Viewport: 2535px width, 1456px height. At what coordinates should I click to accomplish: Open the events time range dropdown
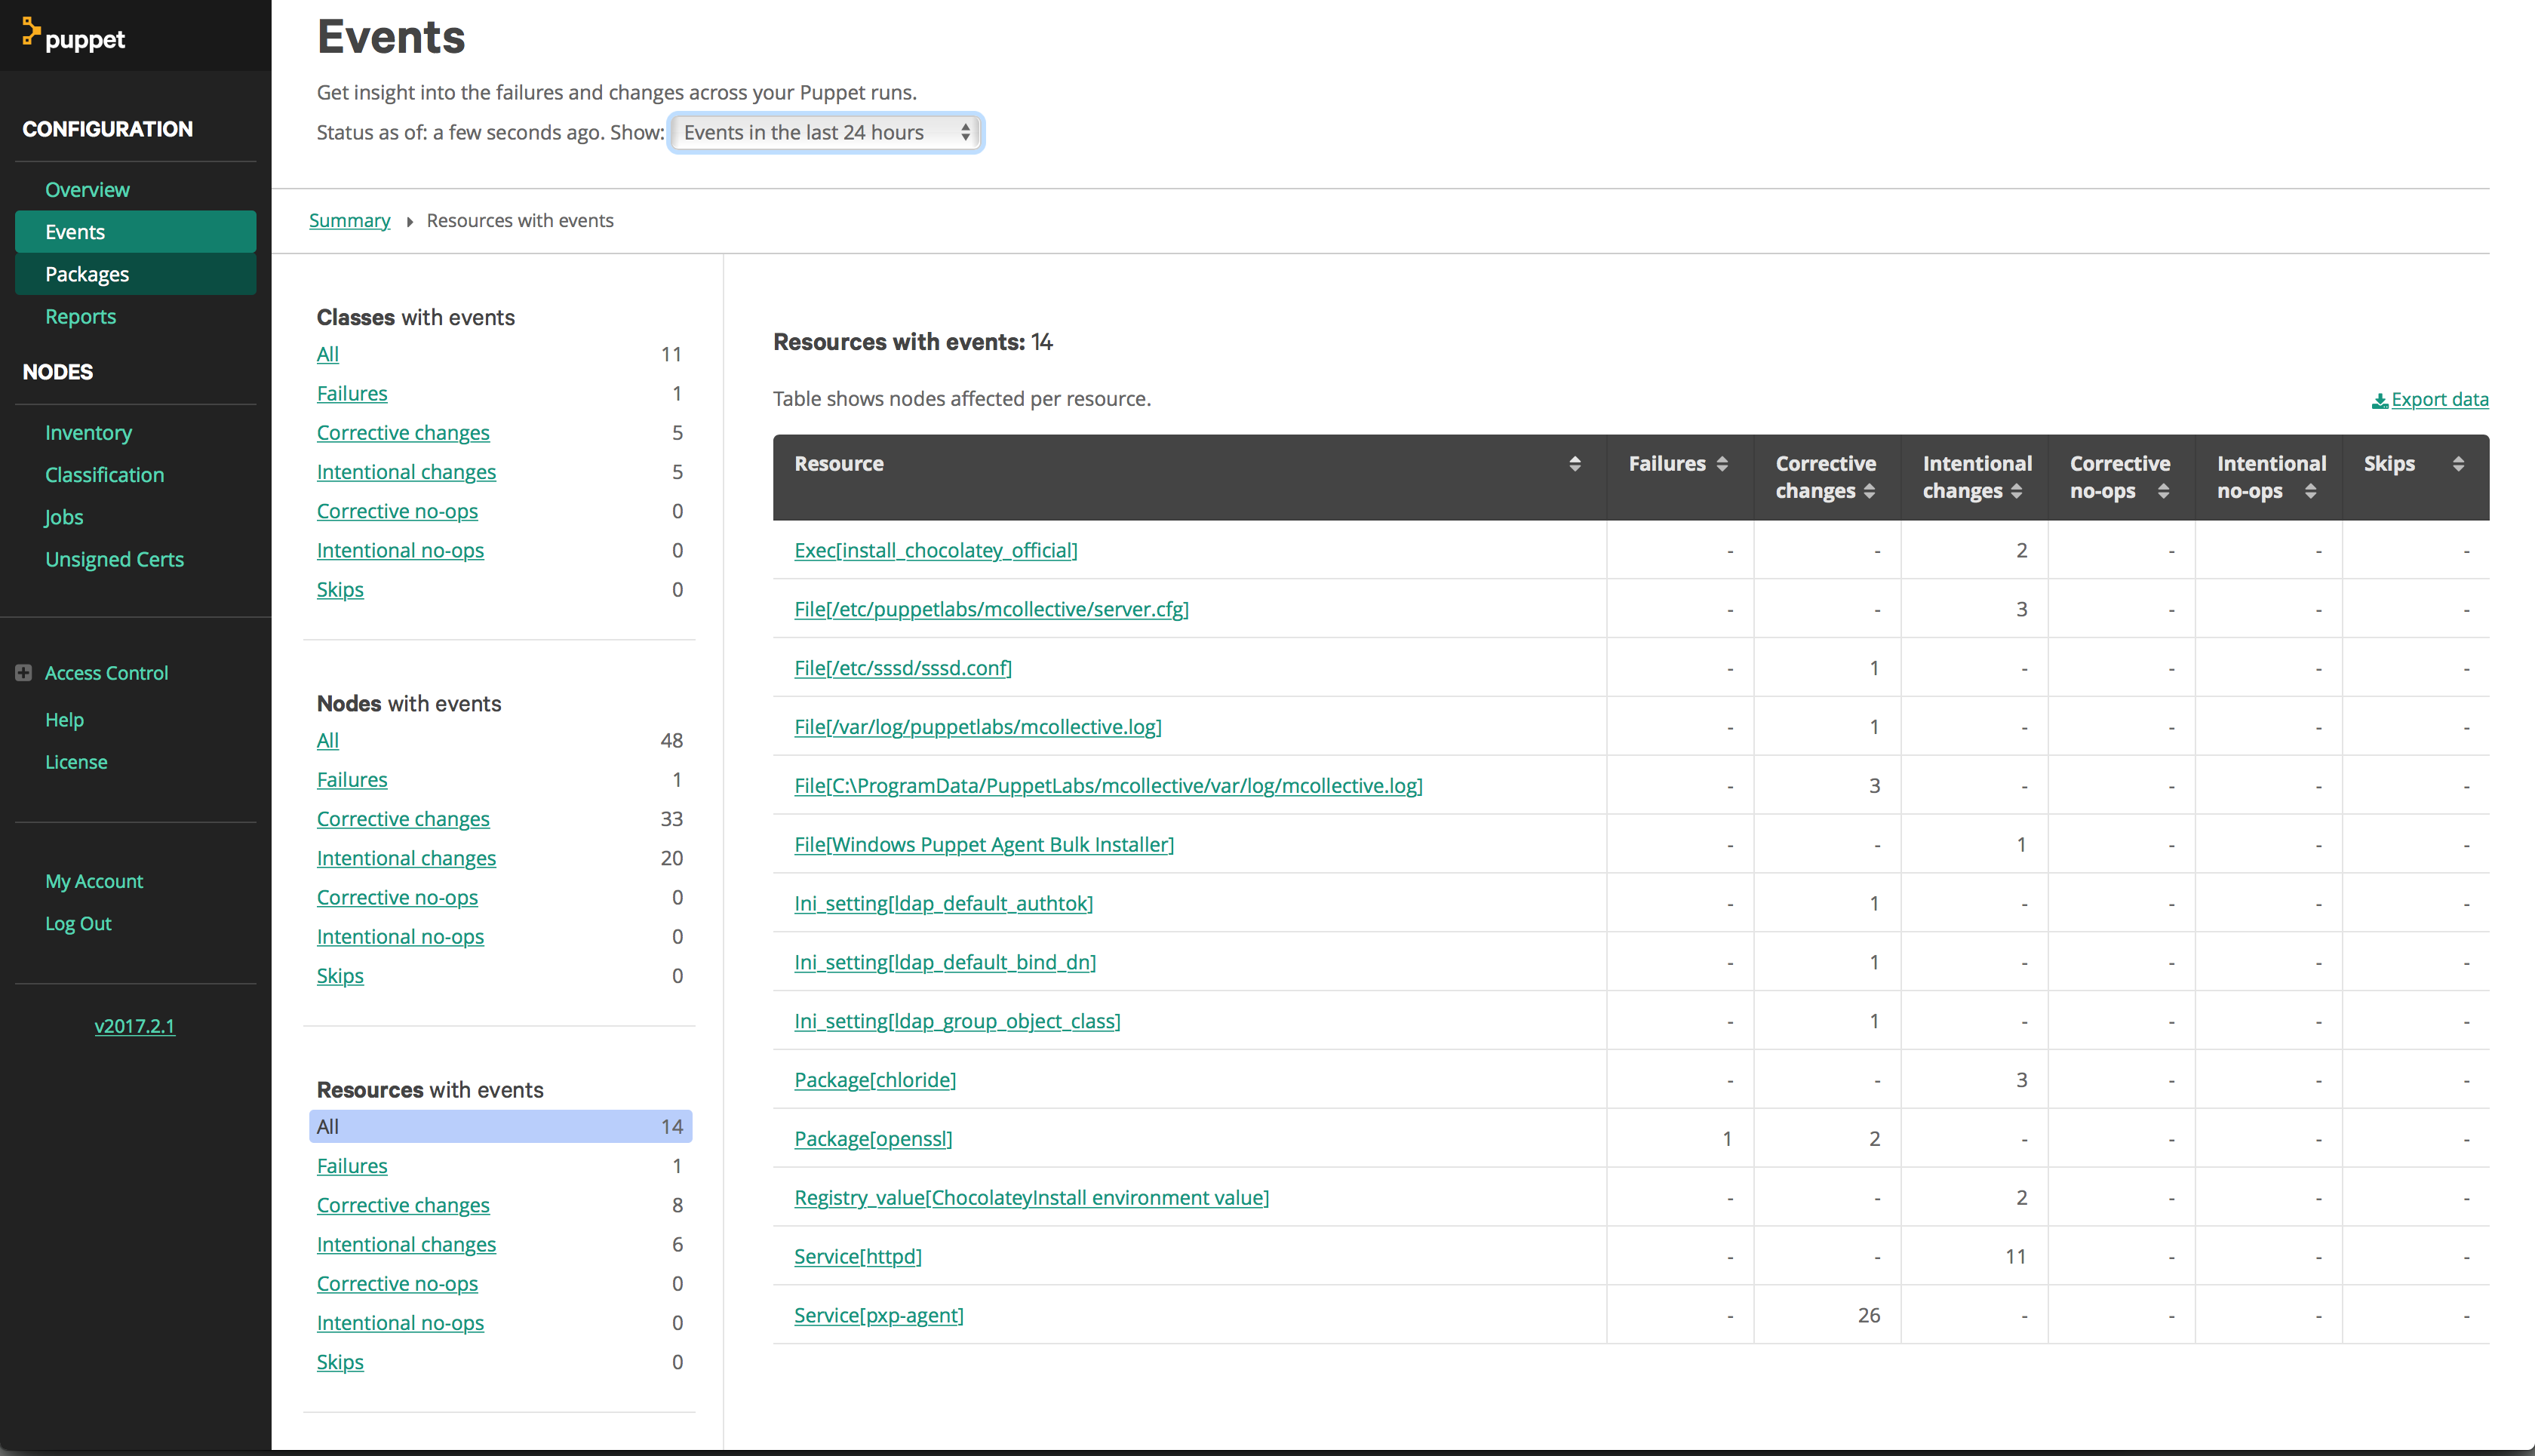click(x=826, y=133)
